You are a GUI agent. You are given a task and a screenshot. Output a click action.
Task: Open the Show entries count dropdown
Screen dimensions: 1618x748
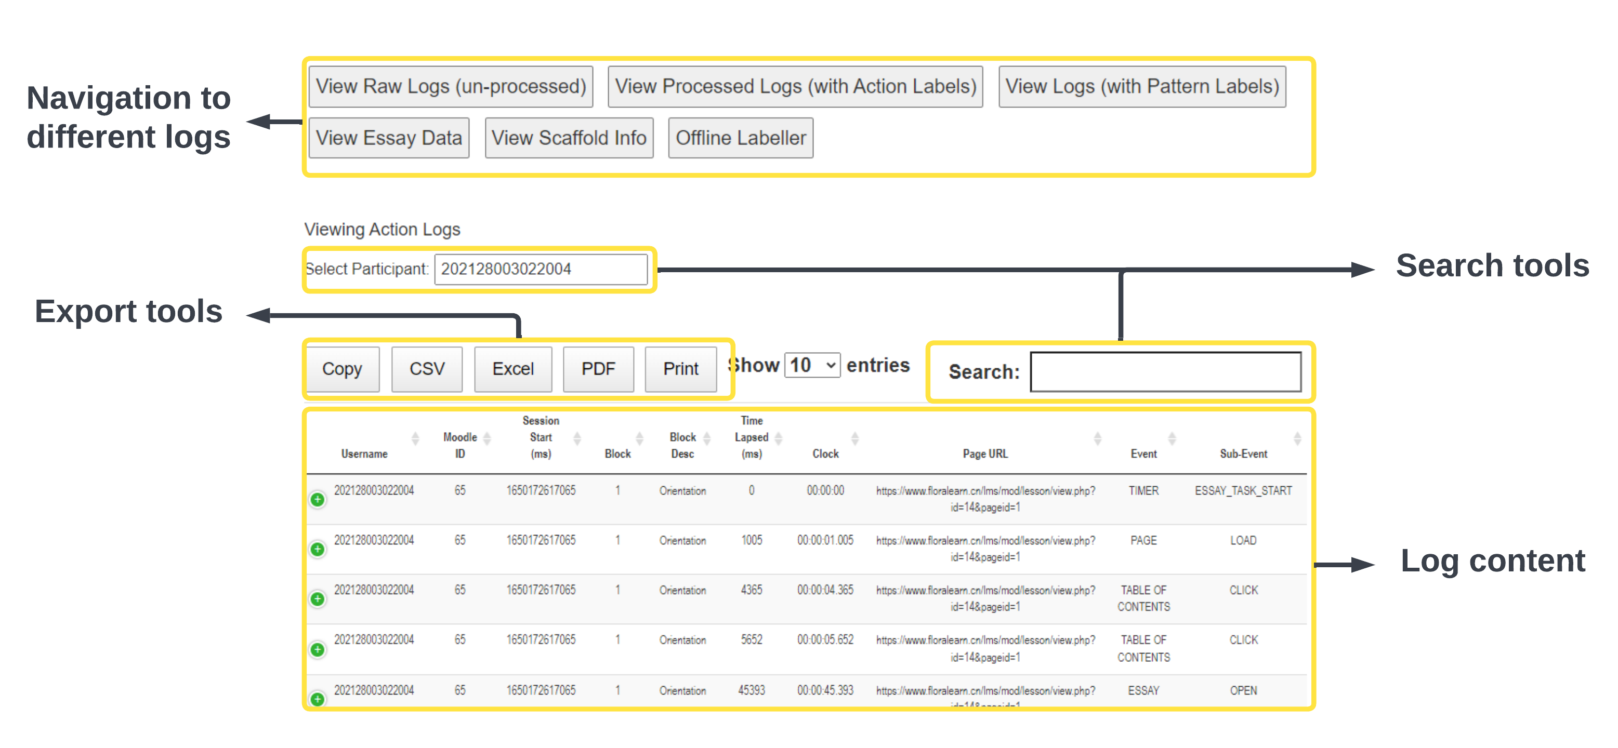click(812, 365)
